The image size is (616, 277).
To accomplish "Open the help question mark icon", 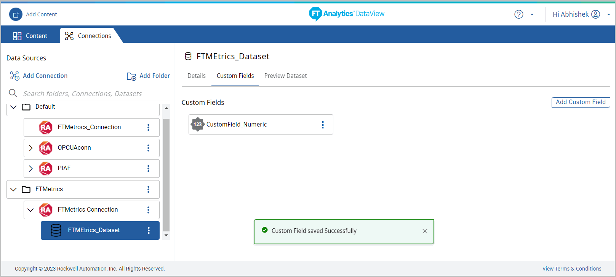I will point(518,14).
